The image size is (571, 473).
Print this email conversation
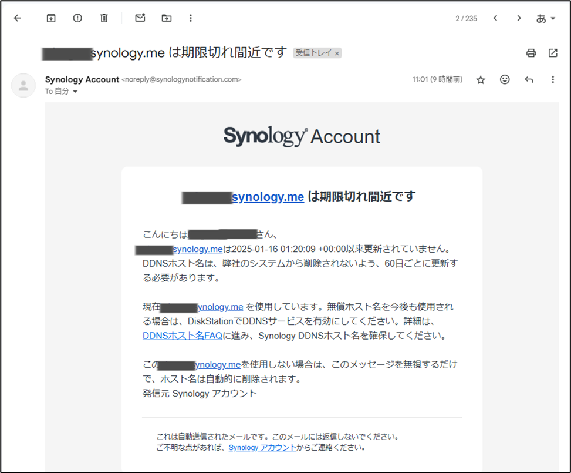pyautogui.click(x=531, y=53)
